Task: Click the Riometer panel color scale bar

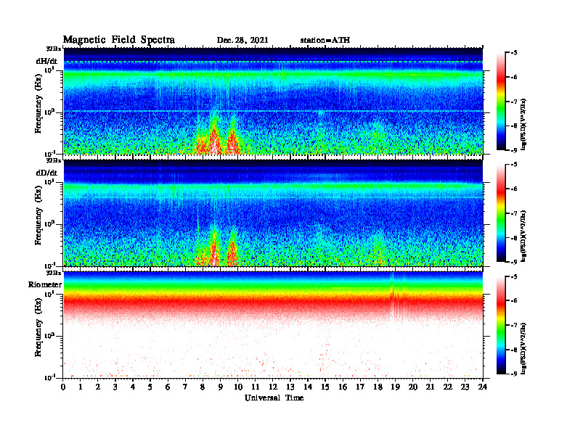Action: pyautogui.click(x=501, y=325)
